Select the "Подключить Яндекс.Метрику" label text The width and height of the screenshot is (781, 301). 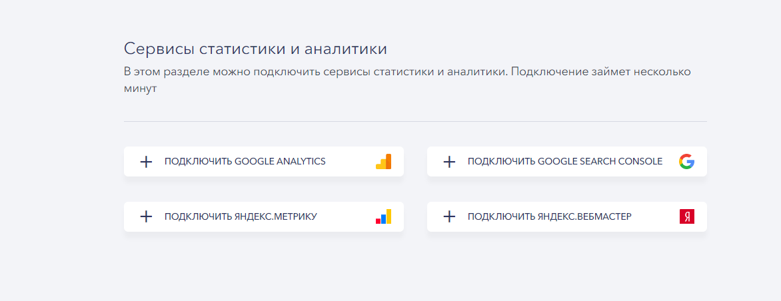pos(241,216)
